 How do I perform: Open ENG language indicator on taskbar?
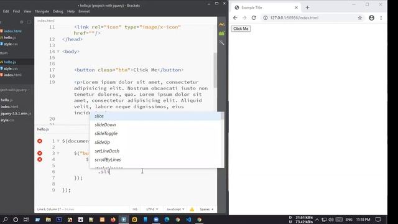[349, 220]
